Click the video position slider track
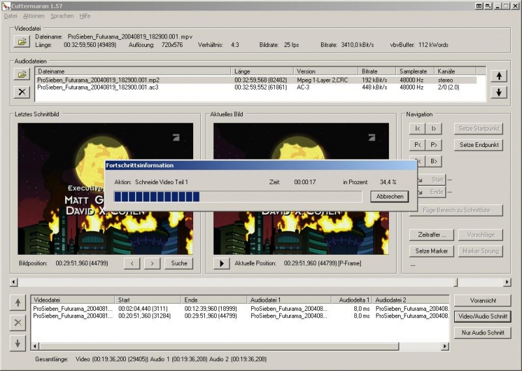The width and height of the screenshot is (522, 371). pyautogui.click(x=261, y=282)
